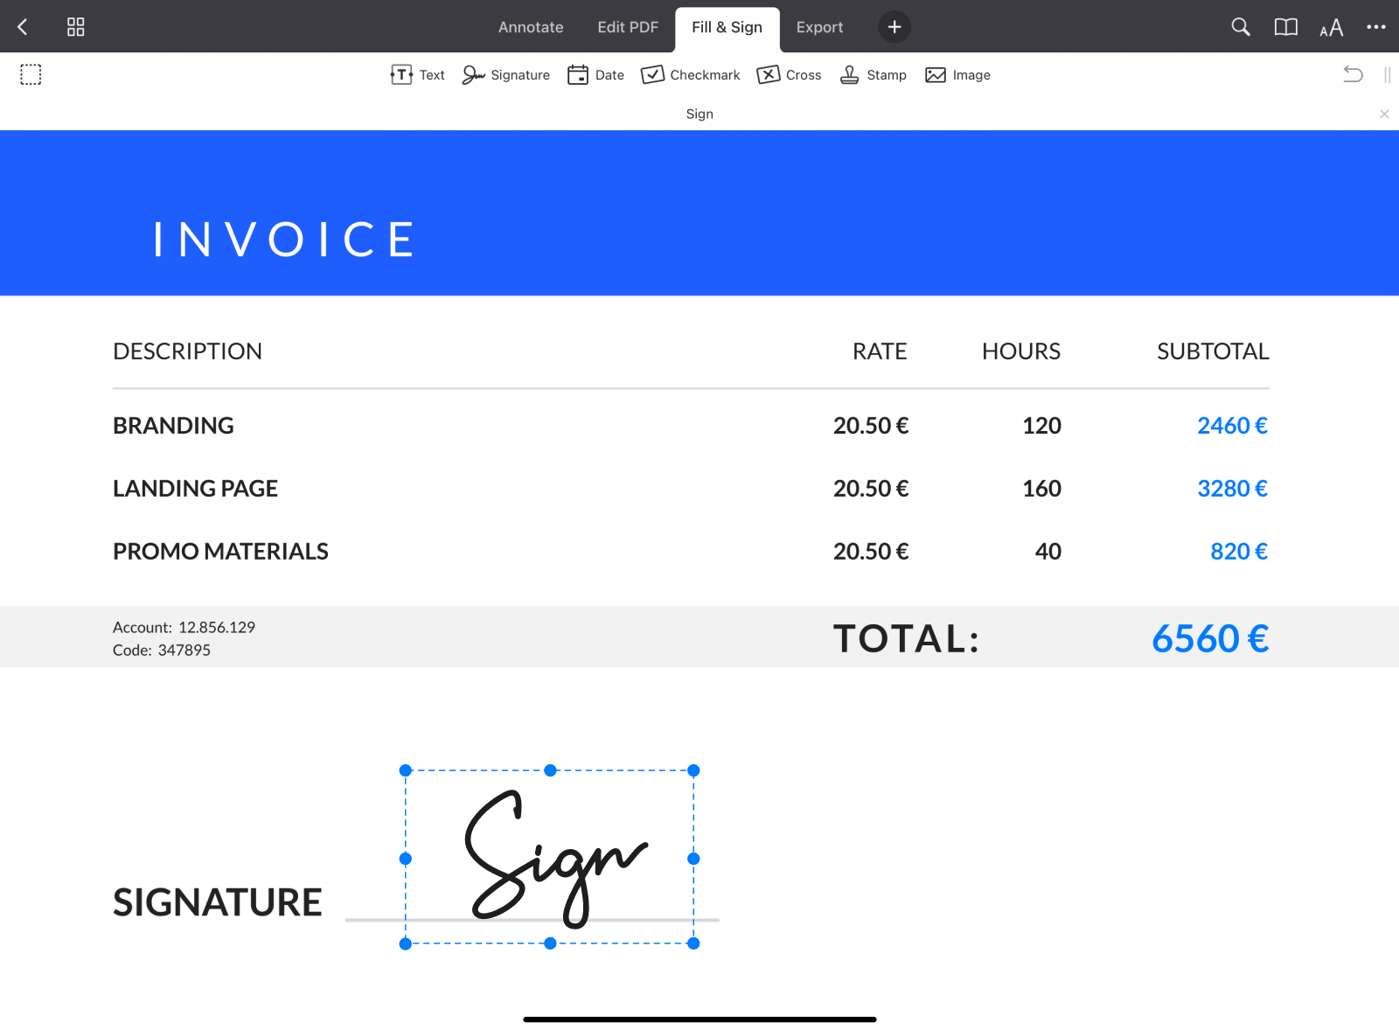
Task: Open text size settings
Action: point(1331,28)
